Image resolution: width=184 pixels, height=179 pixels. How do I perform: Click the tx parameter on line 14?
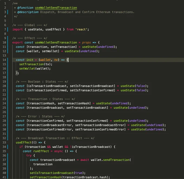pos(56,60)
